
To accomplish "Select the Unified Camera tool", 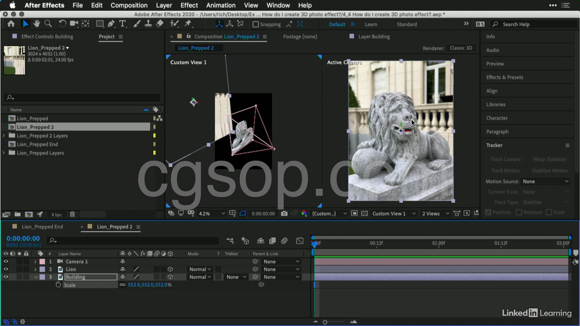I will 74,24.
